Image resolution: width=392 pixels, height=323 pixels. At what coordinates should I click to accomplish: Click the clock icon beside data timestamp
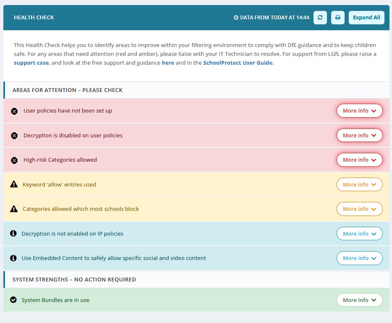tap(236, 18)
